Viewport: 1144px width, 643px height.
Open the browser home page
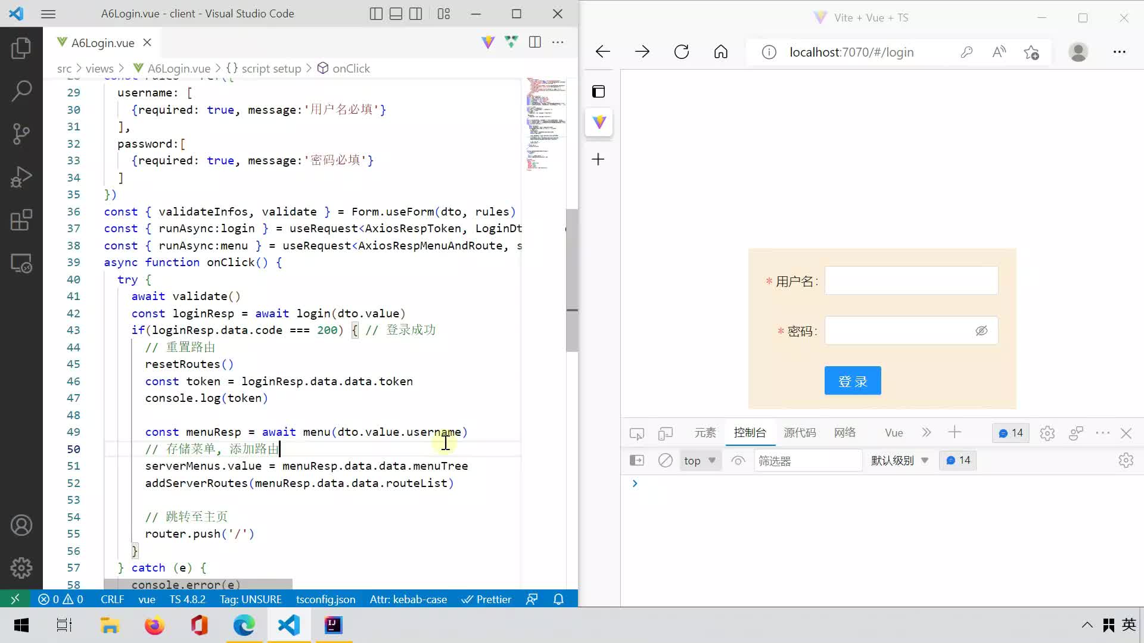721,52
